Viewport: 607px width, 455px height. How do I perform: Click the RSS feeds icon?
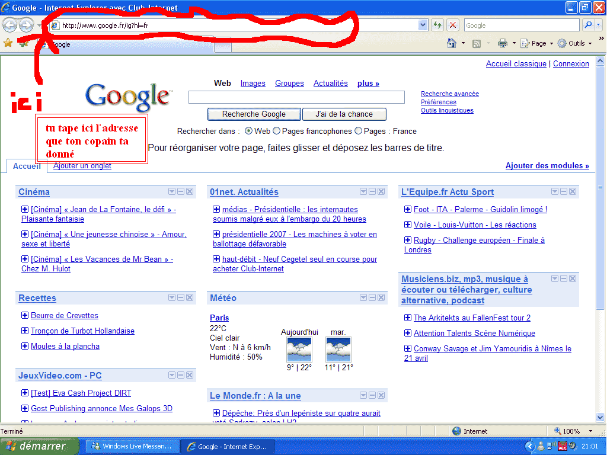[477, 44]
